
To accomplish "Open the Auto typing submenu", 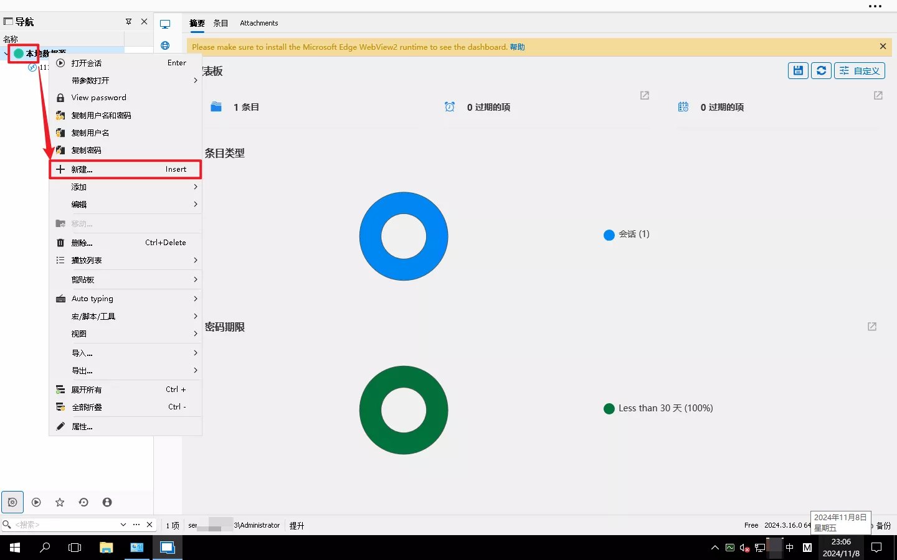I will [x=125, y=299].
